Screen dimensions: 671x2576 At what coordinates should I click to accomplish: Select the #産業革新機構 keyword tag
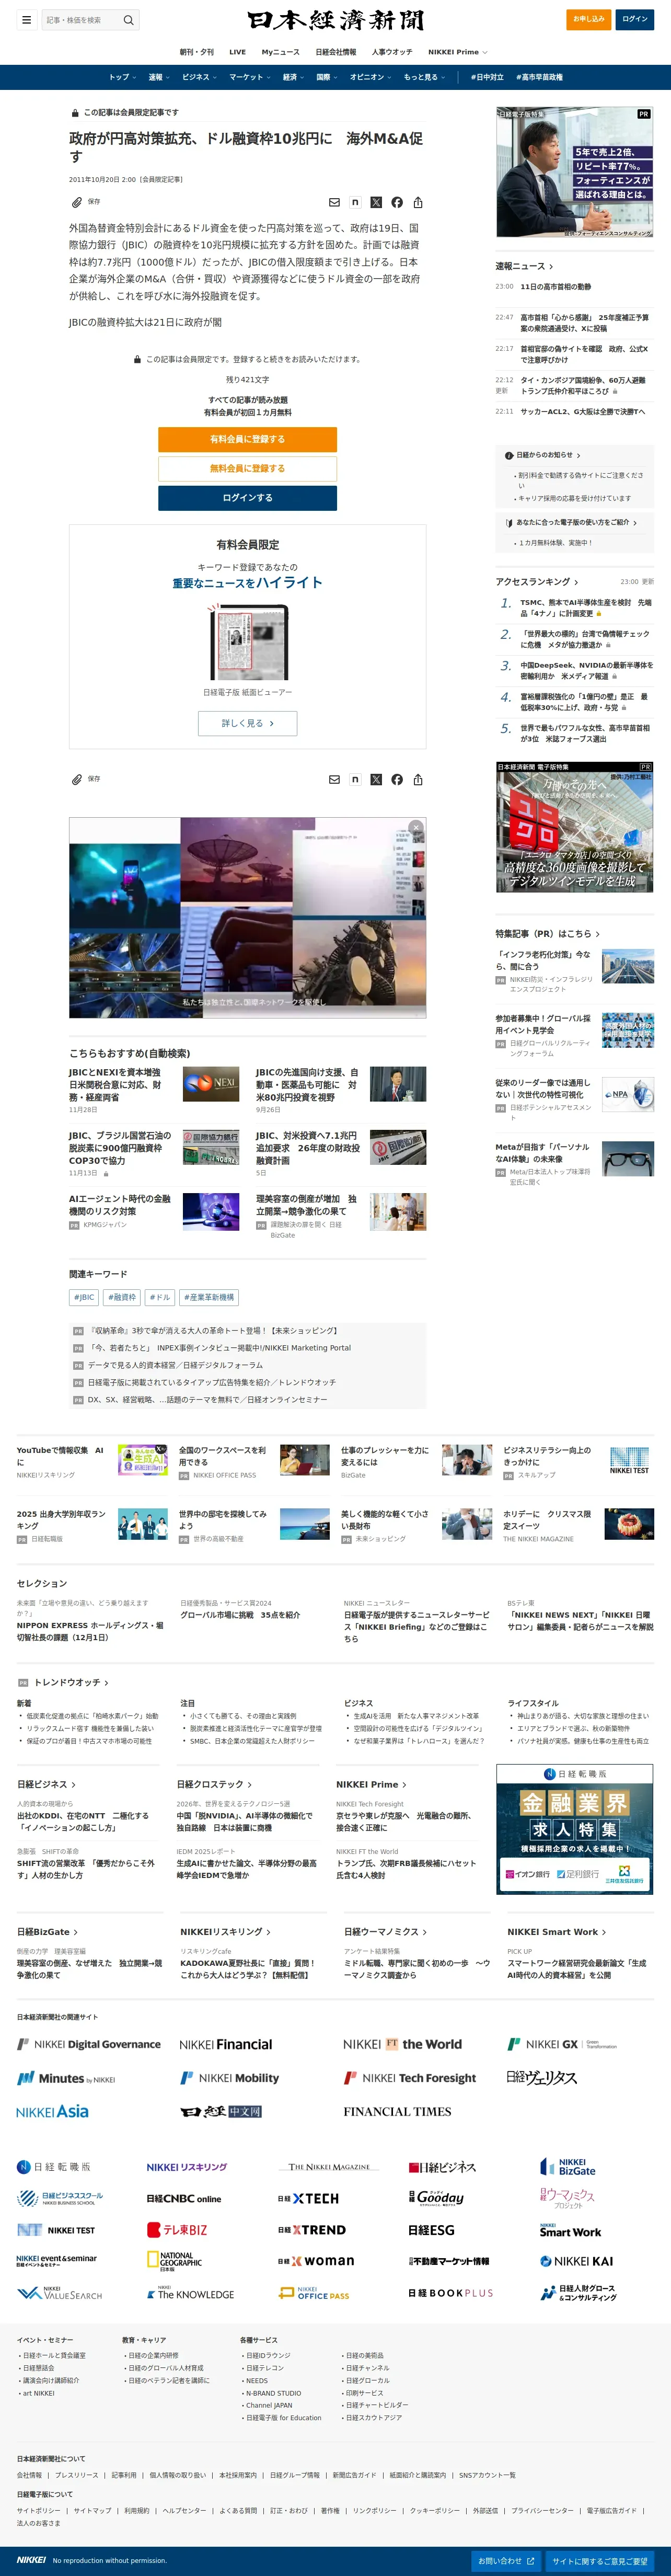[209, 1297]
